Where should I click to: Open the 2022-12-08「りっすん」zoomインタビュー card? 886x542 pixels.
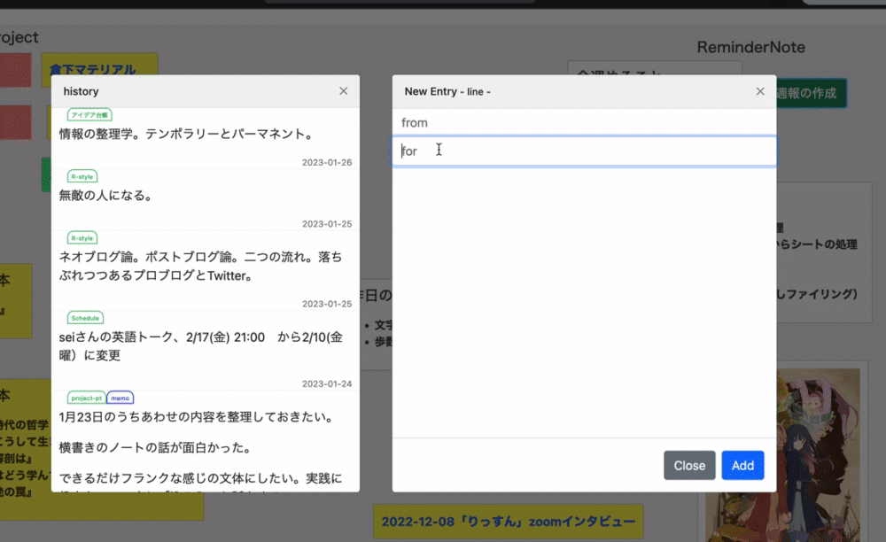[508, 521]
